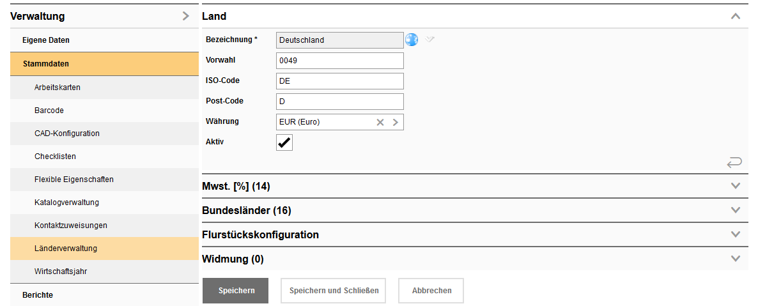The width and height of the screenshot is (758, 306).
Task: Click the Währung field showing EUR (Euro)
Action: click(340, 122)
